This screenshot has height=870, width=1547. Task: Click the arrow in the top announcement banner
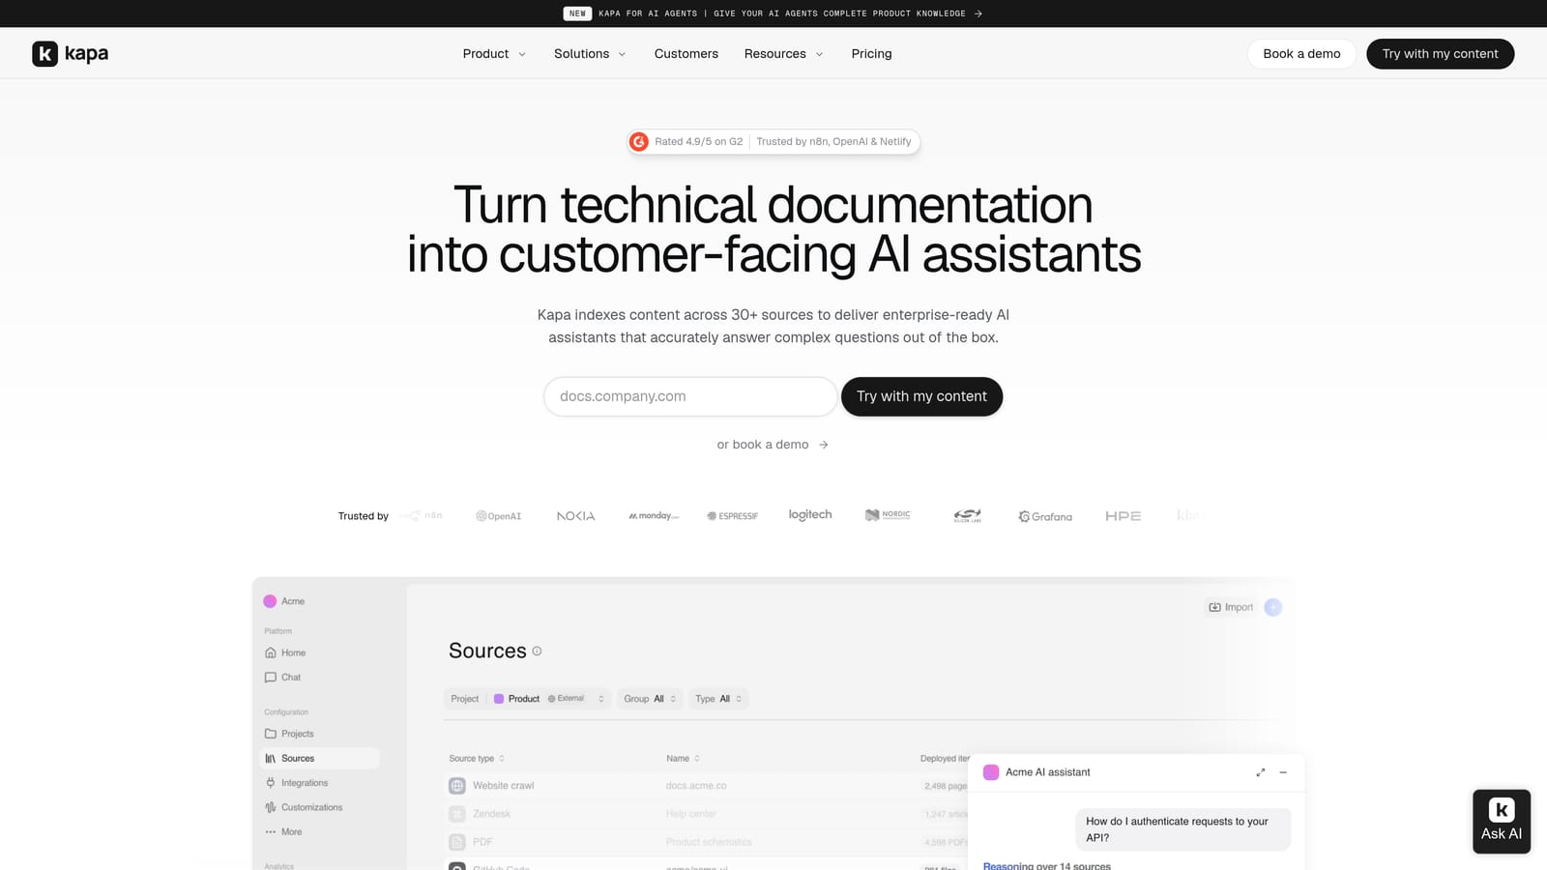978,14
